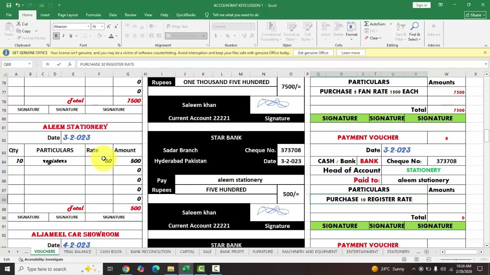Confirm the formula bar entry with the check mark
This screenshot has width=490, height=275.
(59, 64)
